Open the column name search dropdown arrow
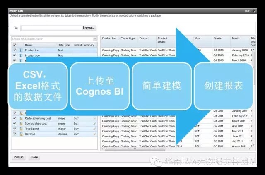 tap(95, 39)
